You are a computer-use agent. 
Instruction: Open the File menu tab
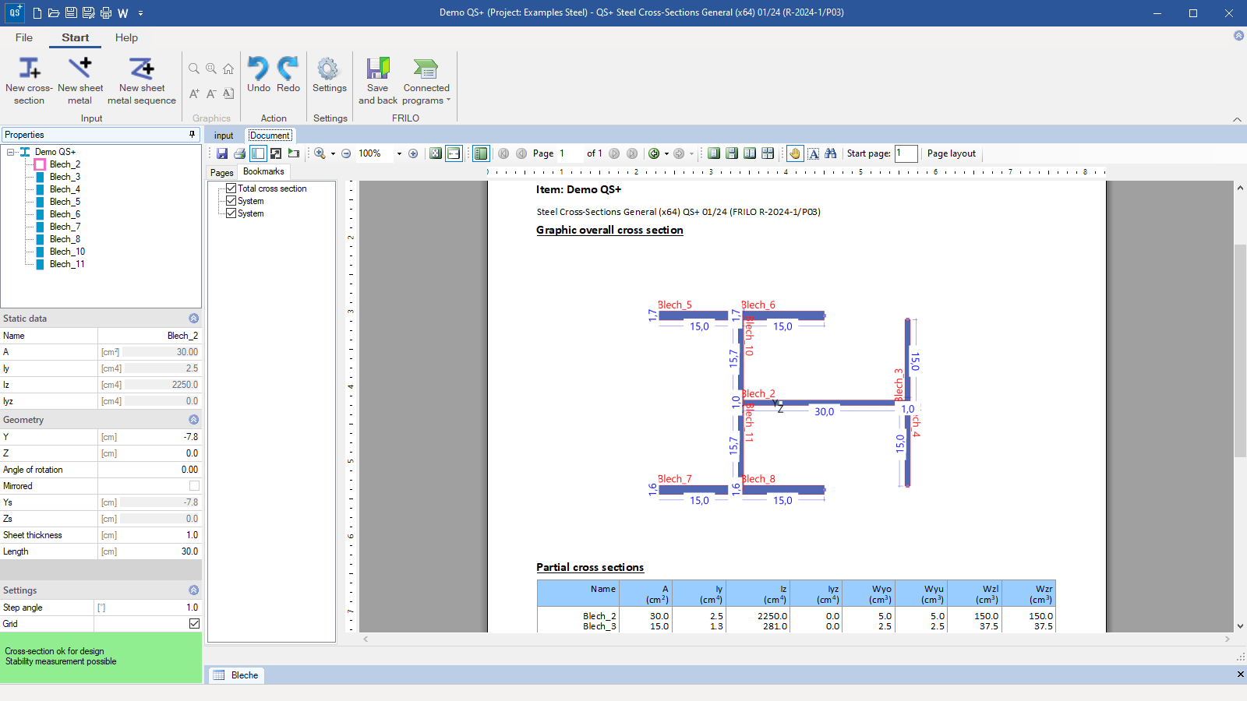(x=24, y=37)
